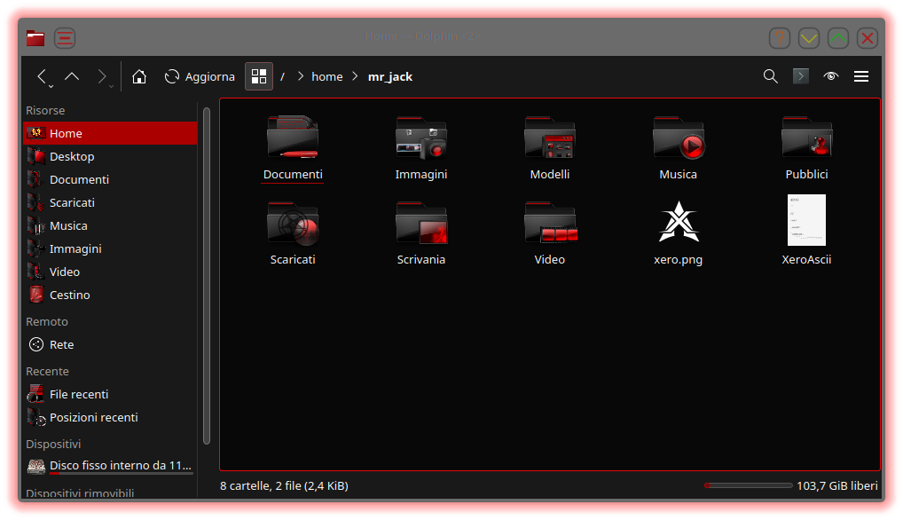This screenshot has height=520, width=903.
Task: Select Disco fisso interno device
Action: [110, 465]
